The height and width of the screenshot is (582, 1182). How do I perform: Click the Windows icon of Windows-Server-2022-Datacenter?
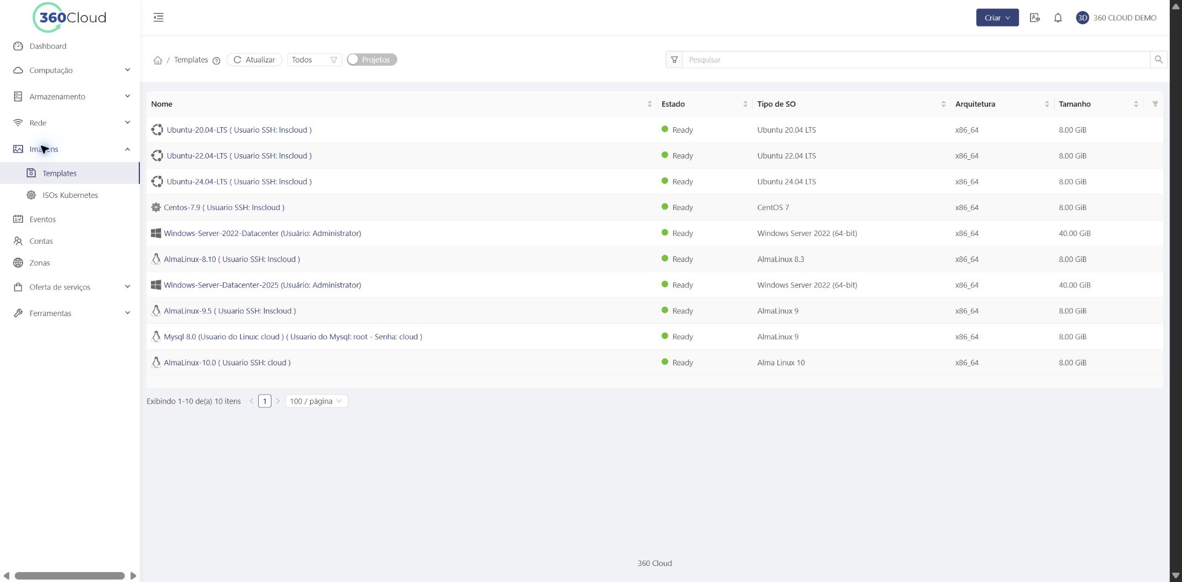[x=156, y=233]
